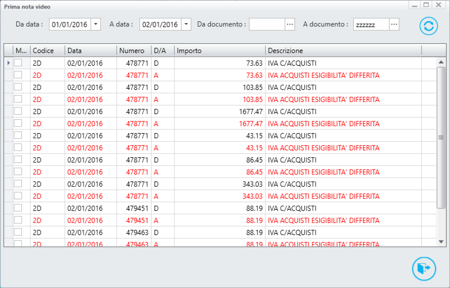
Task: Open the 'Da documento' lookup ellipsis button
Action: tap(290, 24)
